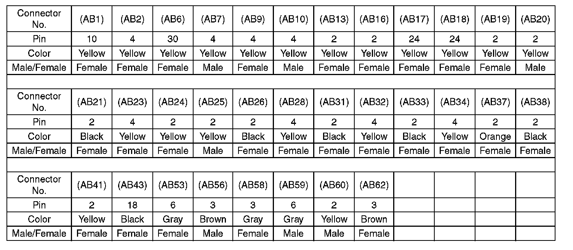Select the (AB13) connector cell
This screenshot has width=573, height=250.
(x=334, y=19)
